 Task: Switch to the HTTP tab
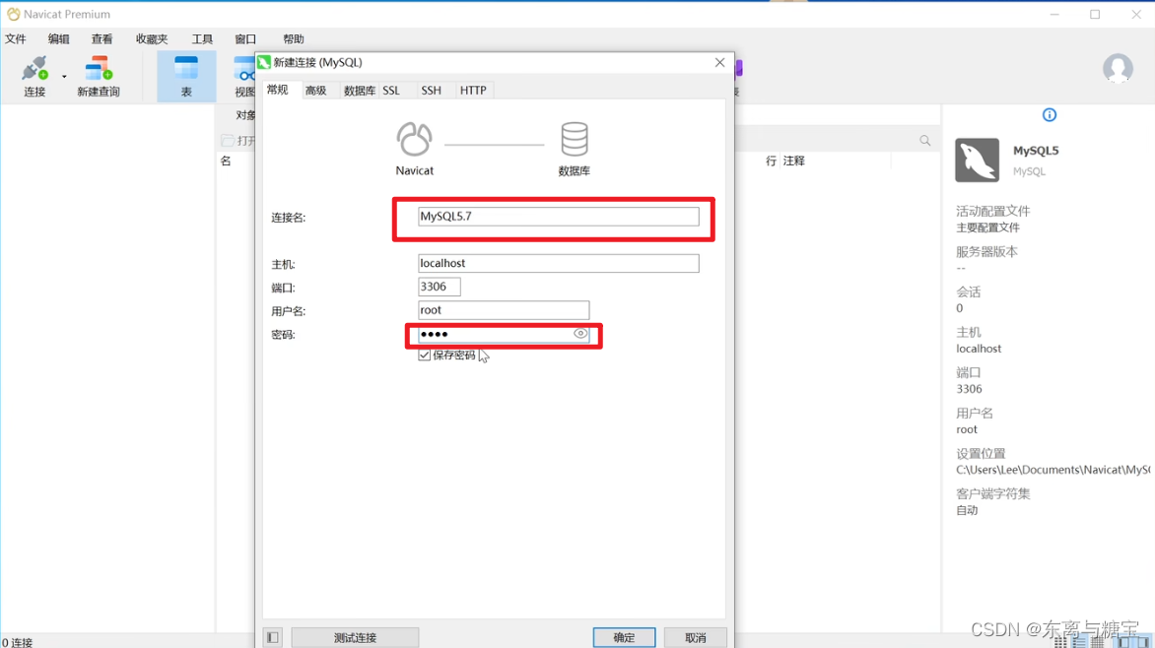point(473,91)
